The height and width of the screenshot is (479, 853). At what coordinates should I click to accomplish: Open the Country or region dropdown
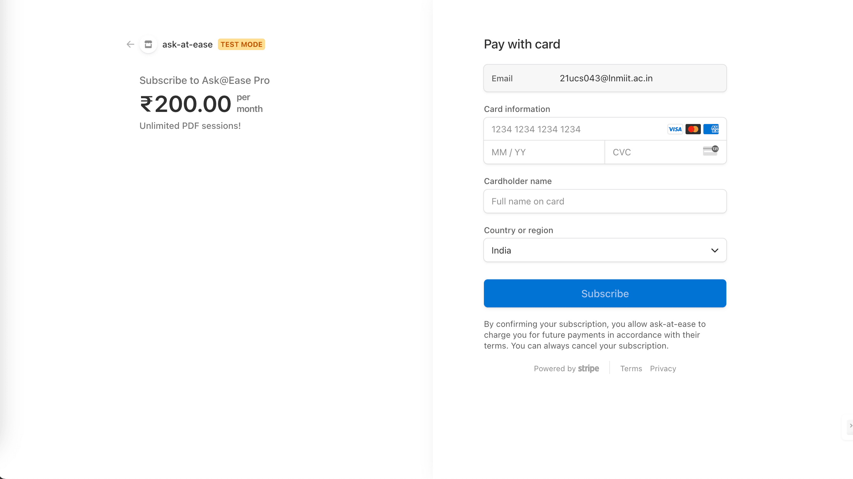pos(605,250)
